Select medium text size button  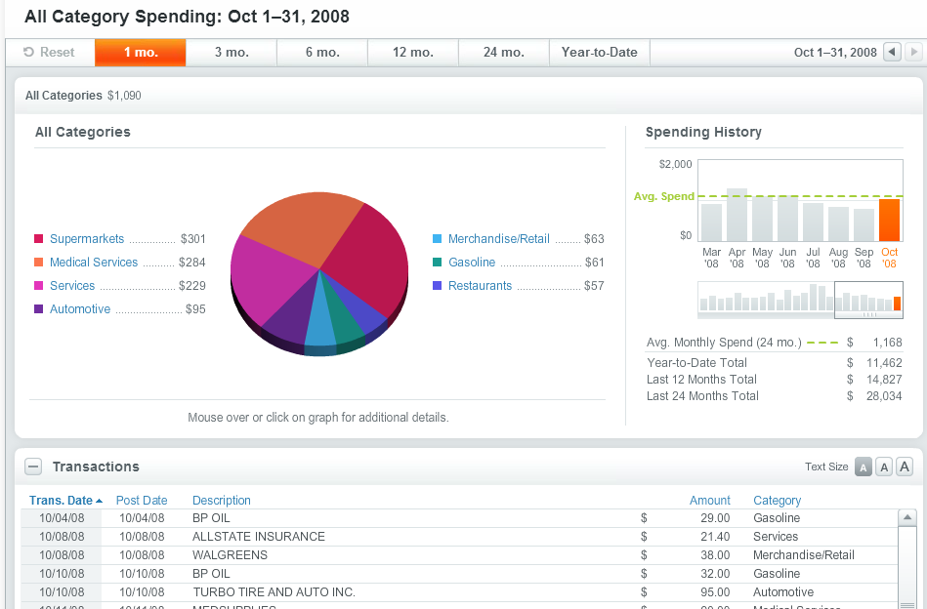point(884,467)
